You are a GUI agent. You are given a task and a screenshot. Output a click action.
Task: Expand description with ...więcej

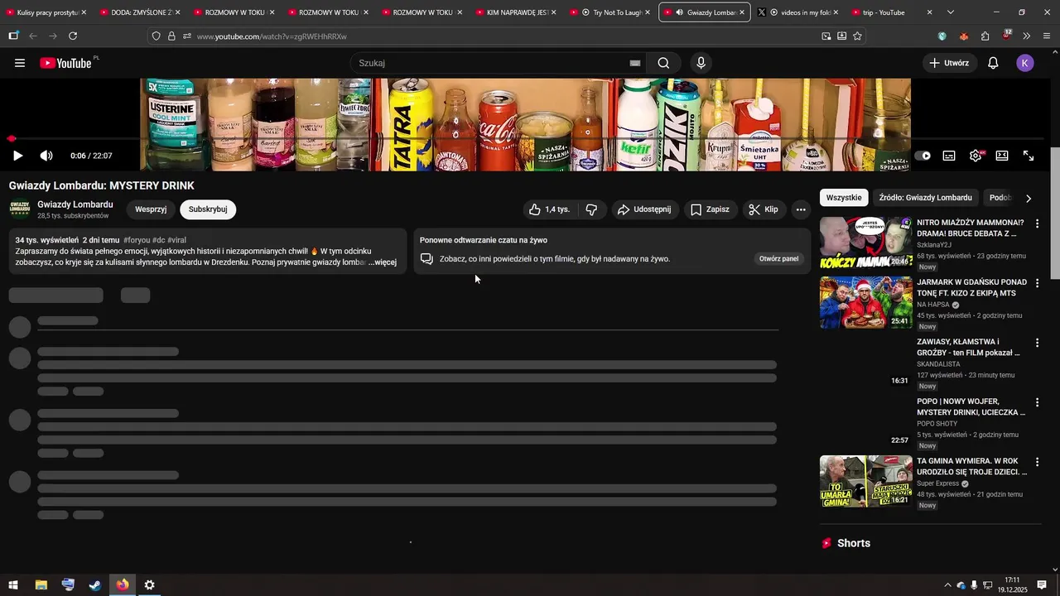click(383, 262)
